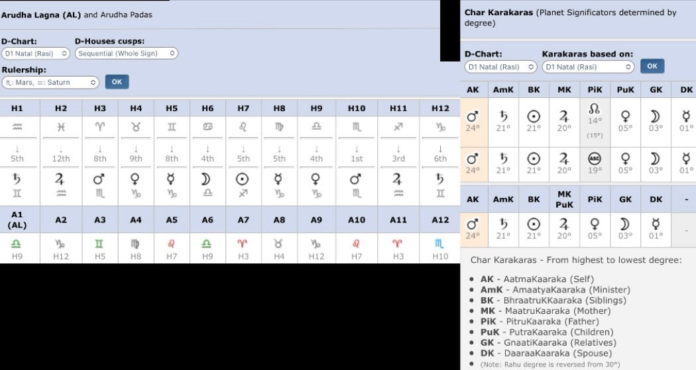The height and width of the screenshot is (370, 696).
Task: Open the Rulership Mars/Saturn dropdown
Action: [x=50, y=83]
